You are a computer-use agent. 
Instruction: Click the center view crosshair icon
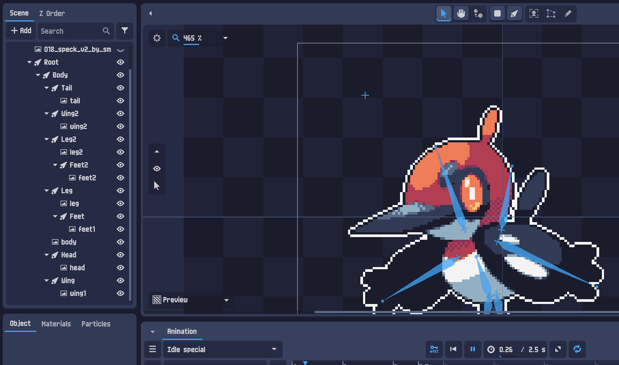pyautogui.click(x=157, y=38)
